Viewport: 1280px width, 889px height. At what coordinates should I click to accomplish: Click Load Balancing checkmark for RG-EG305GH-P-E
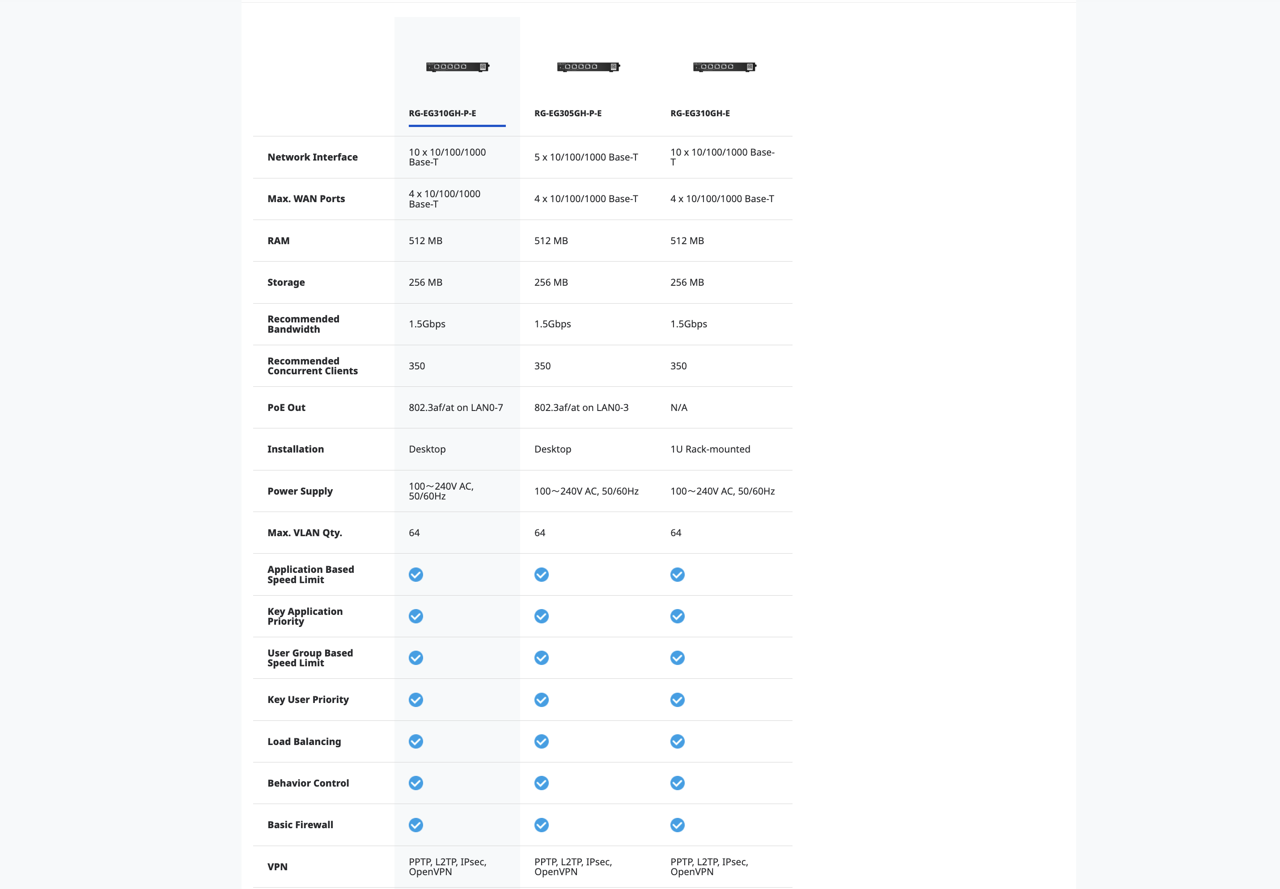(x=542, y=741)
